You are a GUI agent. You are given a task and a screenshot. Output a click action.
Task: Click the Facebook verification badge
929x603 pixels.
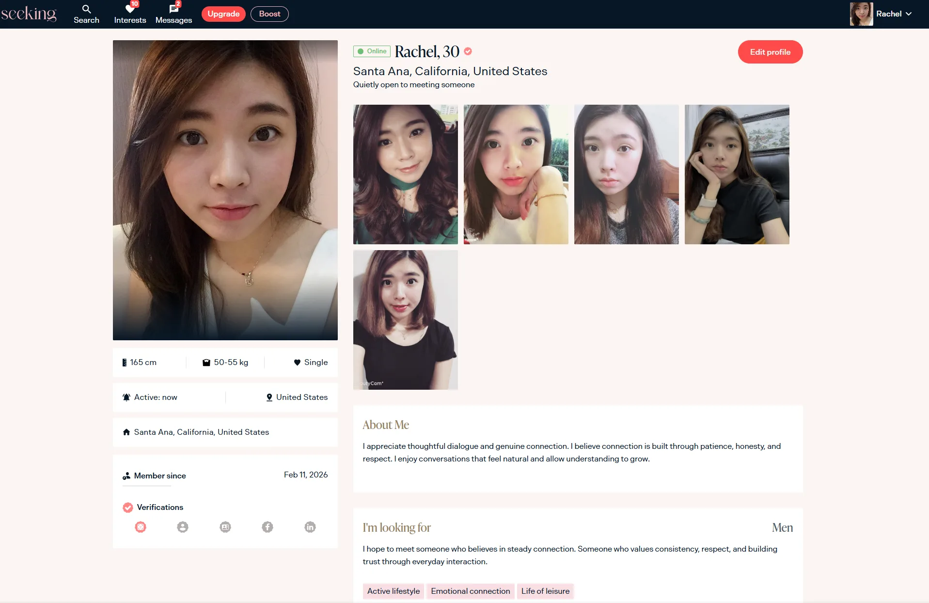[x=268, y=527]
